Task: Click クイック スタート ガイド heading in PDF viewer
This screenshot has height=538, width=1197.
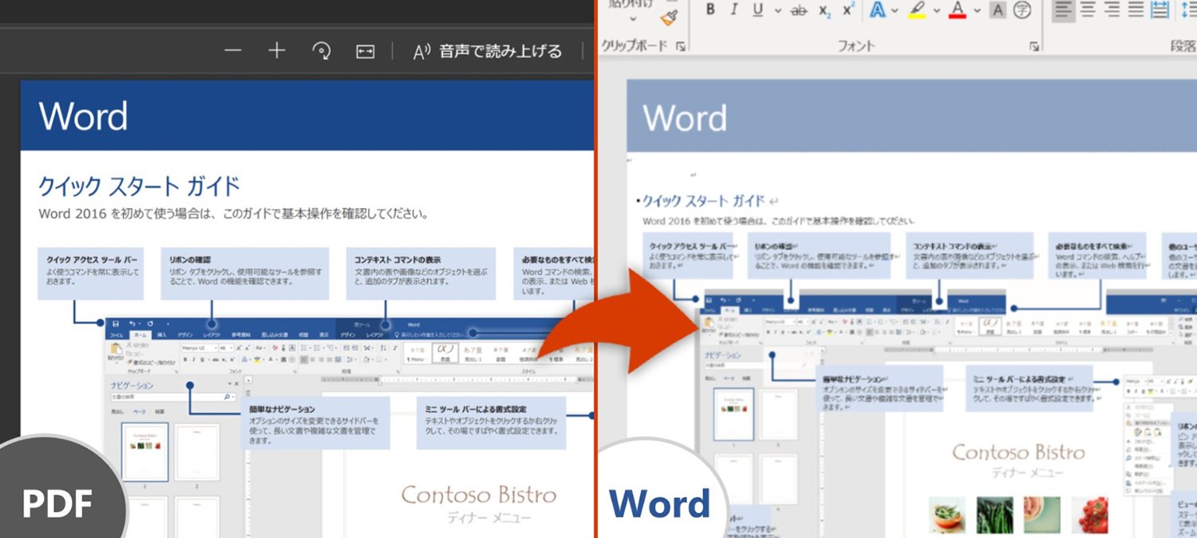Action: point(139,187)
